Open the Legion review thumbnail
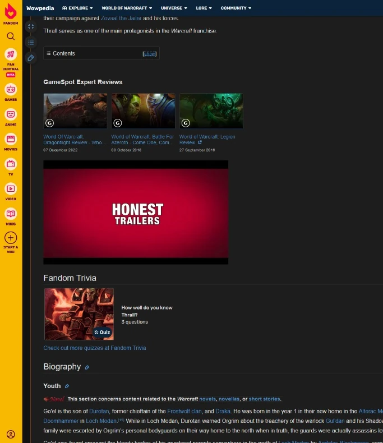Image resolution: width=383 pixels, height=443 pixels. coord(211,111)
